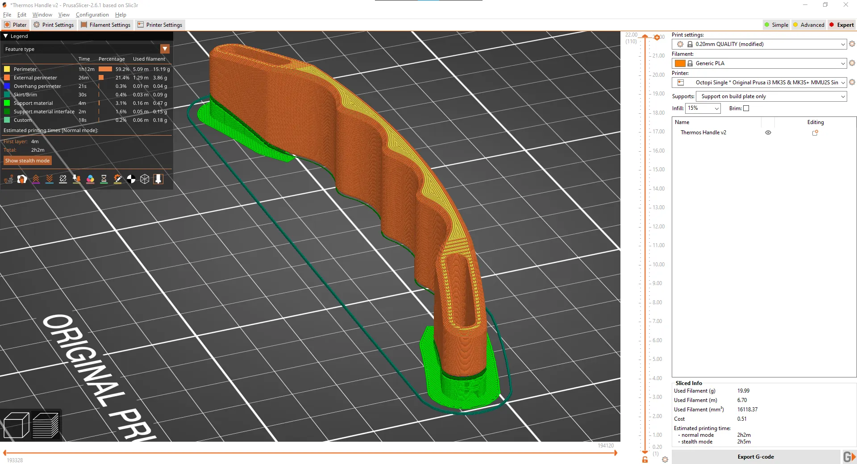This screenshot has height=464, width=857.
Task: Toggle center of gravity icon
Action: [x=131, y=179]
